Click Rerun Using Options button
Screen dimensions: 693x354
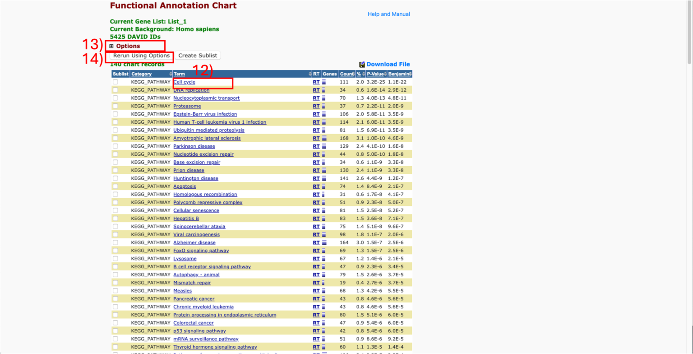142,56
